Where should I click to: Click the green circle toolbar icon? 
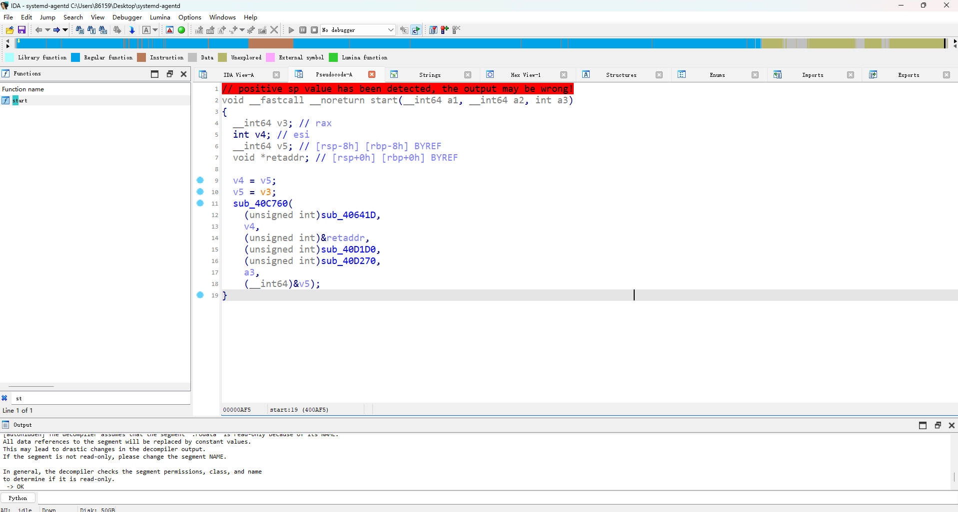[x=181, y=30]
